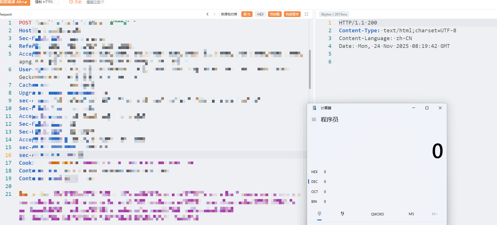The height and width of the screenshot is (225, 497).
Task: Switch to the bit toggling keypad tab
Action: [x=342, y=214]
